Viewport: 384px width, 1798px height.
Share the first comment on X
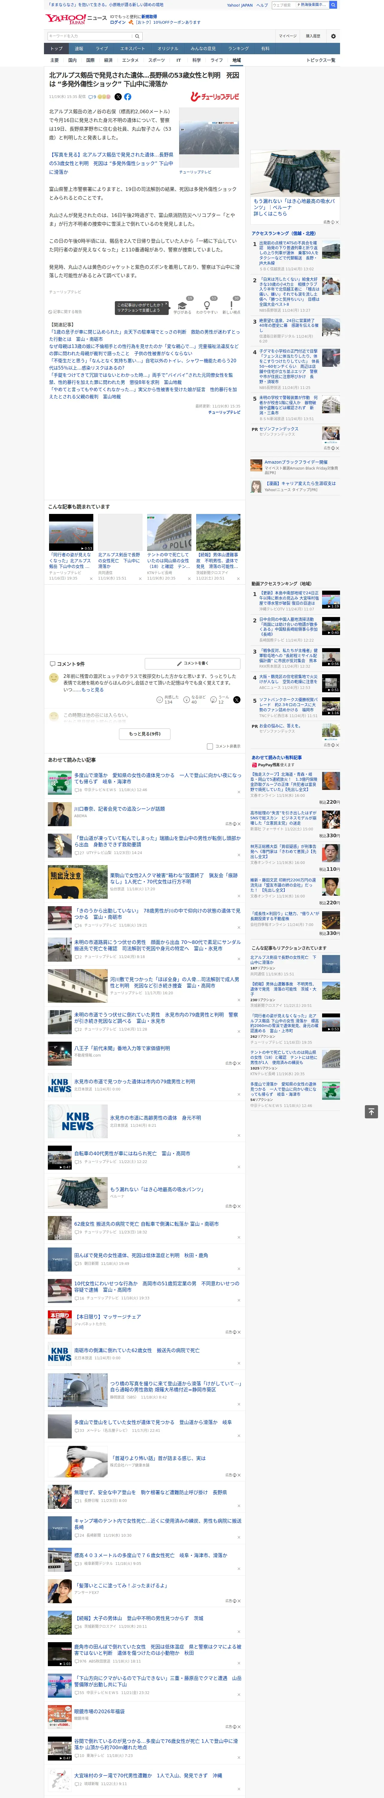(x=236, y=699)
